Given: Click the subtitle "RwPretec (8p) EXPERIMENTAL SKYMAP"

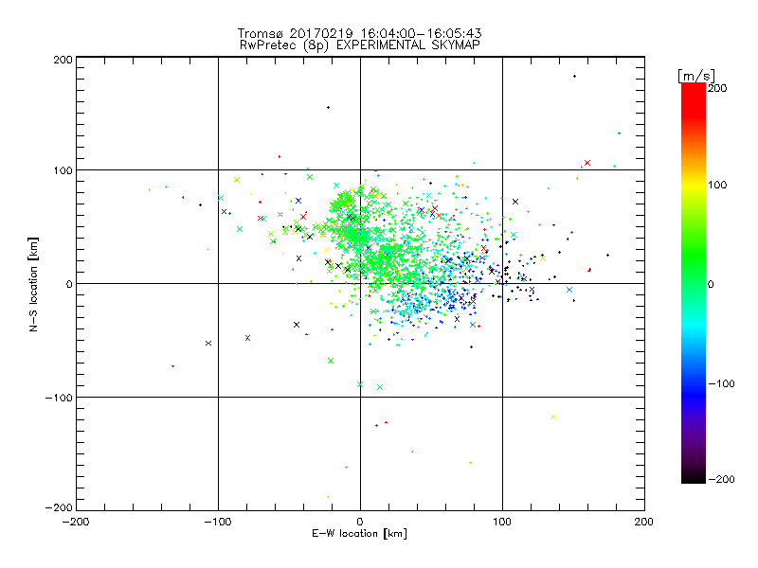Looking at the screenshot, I should pyautogui.click(x=360, y=45).
